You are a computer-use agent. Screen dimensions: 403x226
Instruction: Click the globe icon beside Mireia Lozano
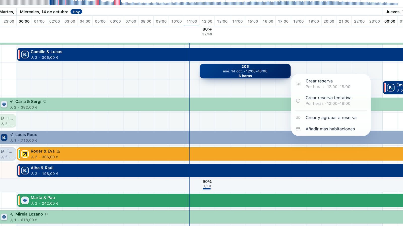[x=4, y=217]
